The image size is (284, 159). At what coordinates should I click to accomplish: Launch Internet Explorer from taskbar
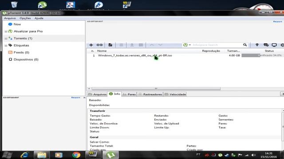(x=24, y=155)
